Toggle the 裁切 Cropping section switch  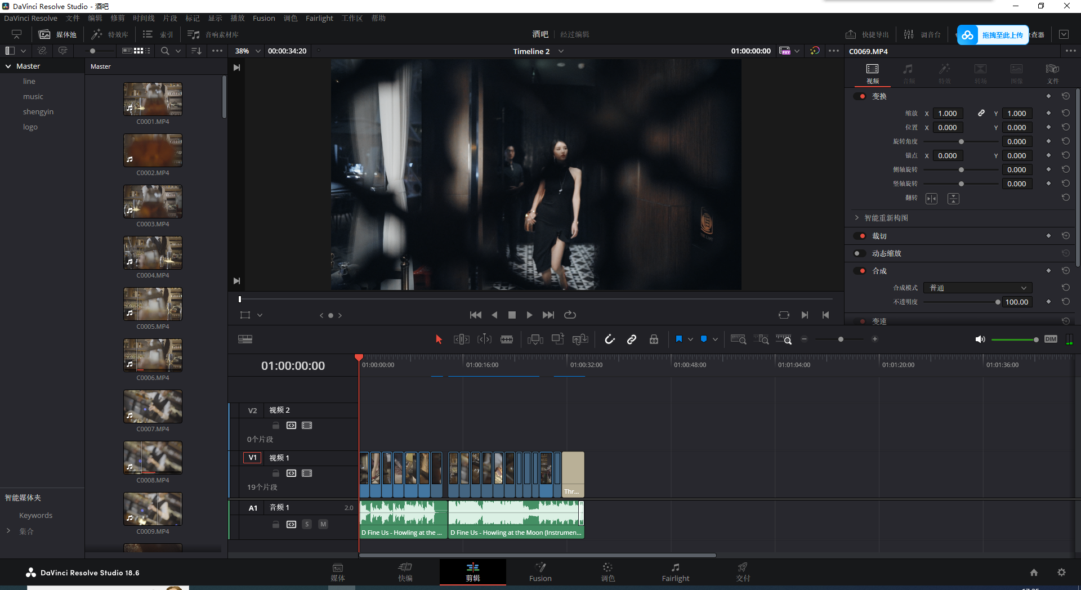pyautogui.click(x=860, y=236)
